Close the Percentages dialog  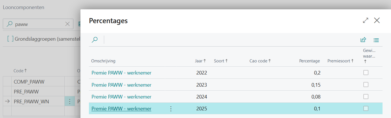point(377,20)
